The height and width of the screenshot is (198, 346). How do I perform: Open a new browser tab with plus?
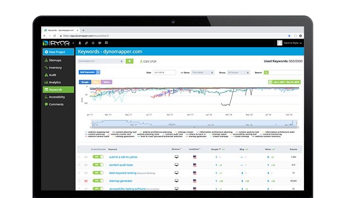[83, 30]
